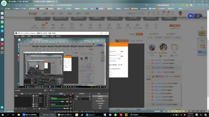
Task: Click the browser refresh icon
Action: (16, 5)
